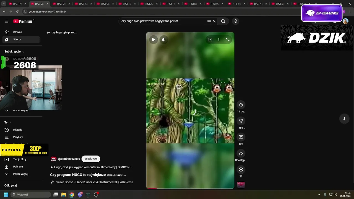354x199 pixels.
Task: Select Shorts in the sidebar
Action: (21, 40)
